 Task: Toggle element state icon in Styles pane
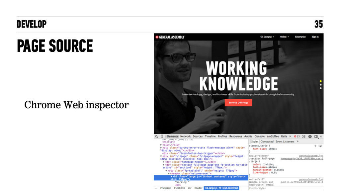point(320,146)
